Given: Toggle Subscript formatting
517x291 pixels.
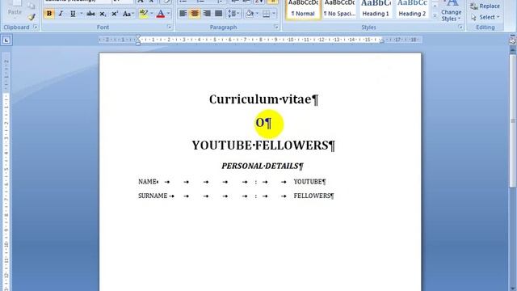Looking at the screenshot, I should tap(103, 14).
